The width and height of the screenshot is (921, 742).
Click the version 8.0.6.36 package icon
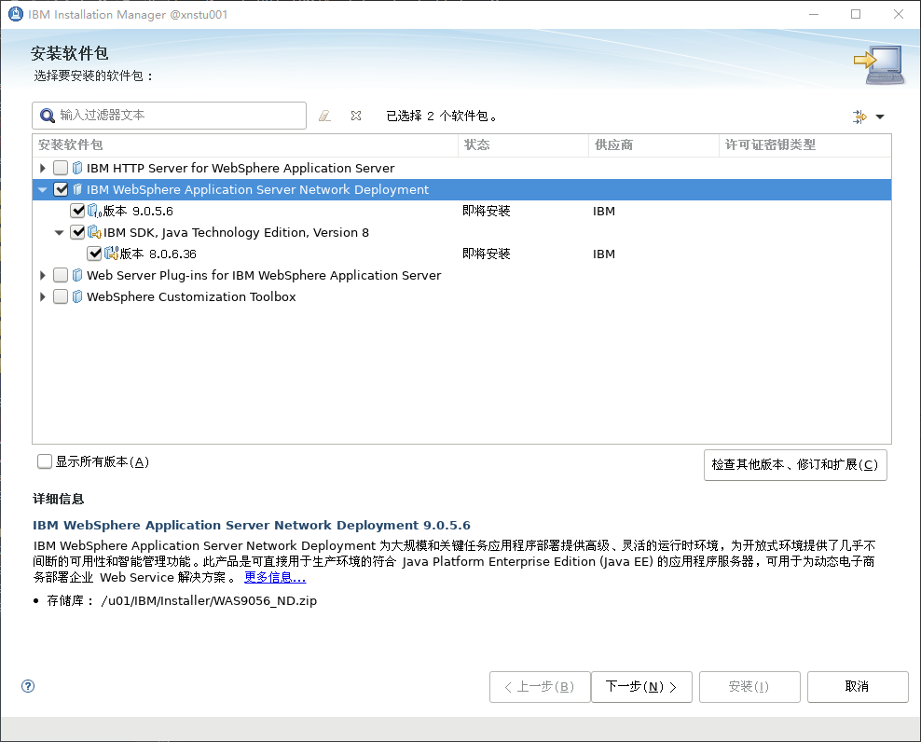[x=112, y=254]
